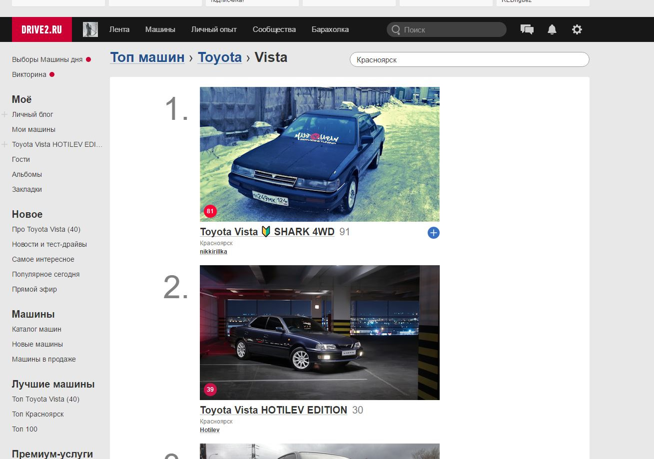The width and height of the screenshot is (654, 459).
Task: Click the blue plus icon next to SHARK 4WD
Action: tap(434, 233)
